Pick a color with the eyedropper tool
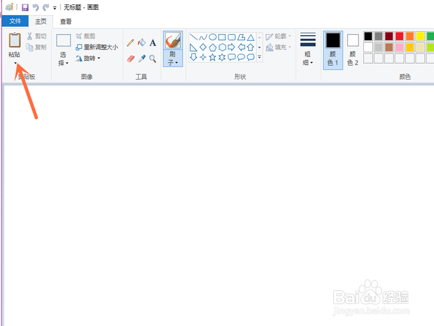 click(142, 57)
